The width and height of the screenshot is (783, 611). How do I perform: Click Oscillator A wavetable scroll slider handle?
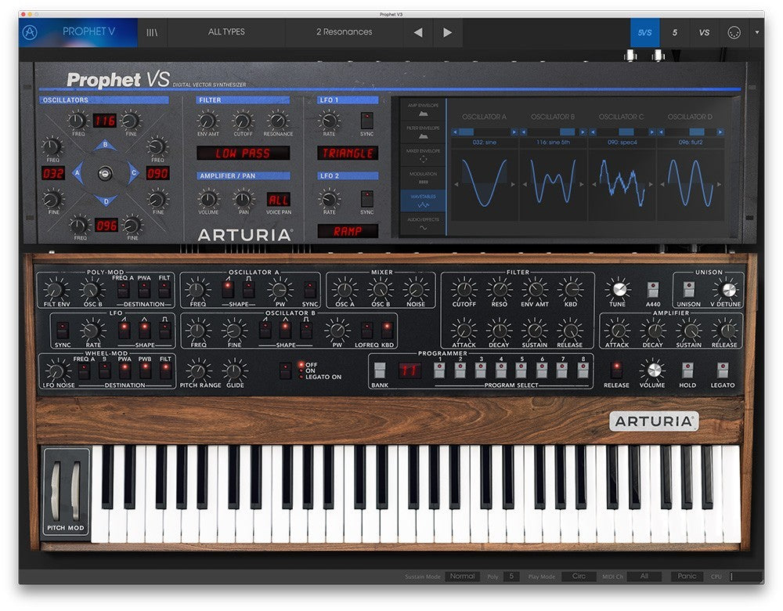click(x=466, y=132)
